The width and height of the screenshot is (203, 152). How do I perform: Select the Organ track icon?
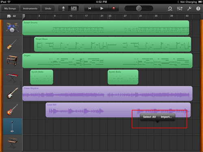point(12,61)
